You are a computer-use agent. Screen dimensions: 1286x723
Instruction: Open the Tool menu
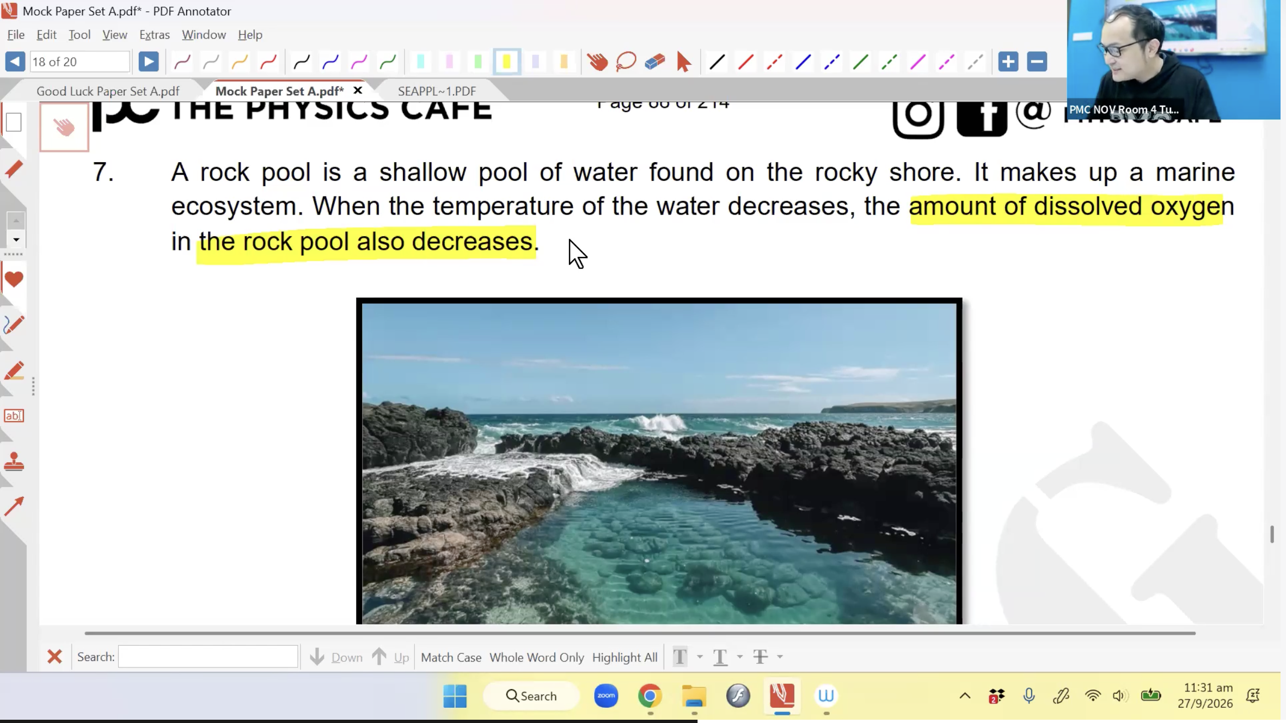click(x=79, y=34)
